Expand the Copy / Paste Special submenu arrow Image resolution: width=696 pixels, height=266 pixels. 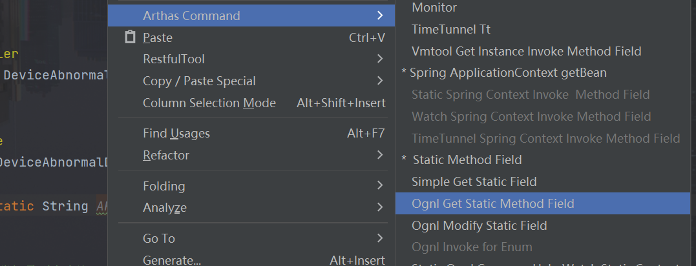tap(379, 81)
